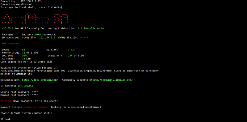Click the 'Connection established.' line
The image size is (247, 122).
17,4
